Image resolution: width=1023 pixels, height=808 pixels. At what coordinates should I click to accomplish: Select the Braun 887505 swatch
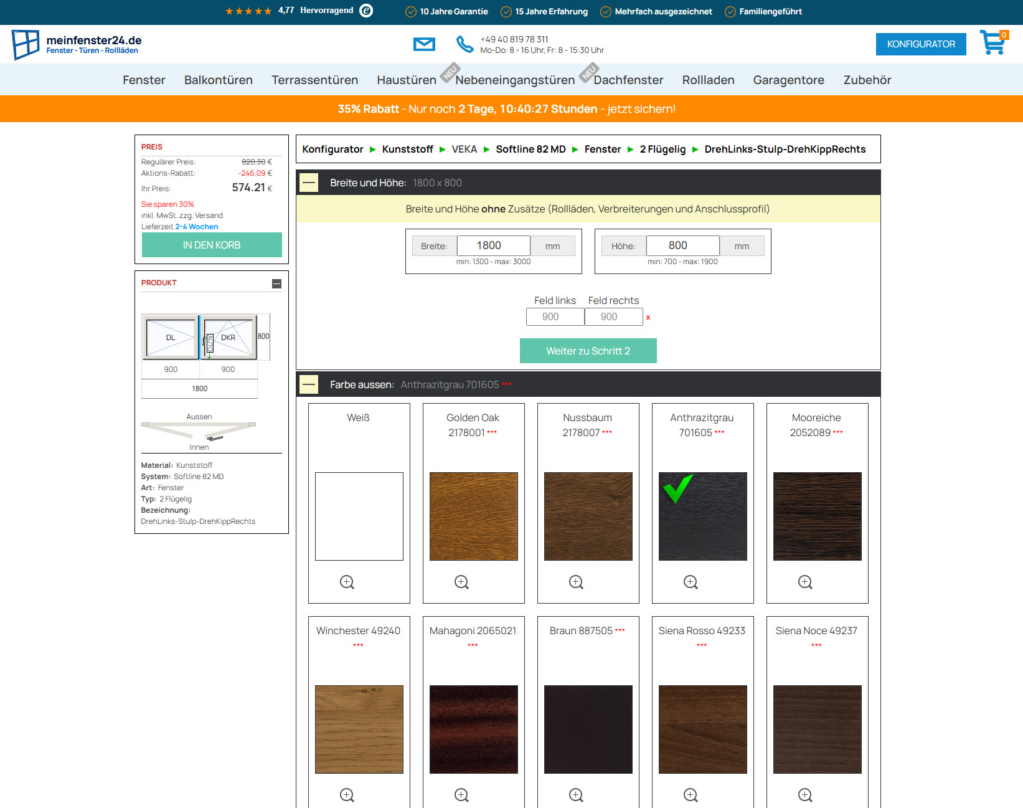coord(588,730)
